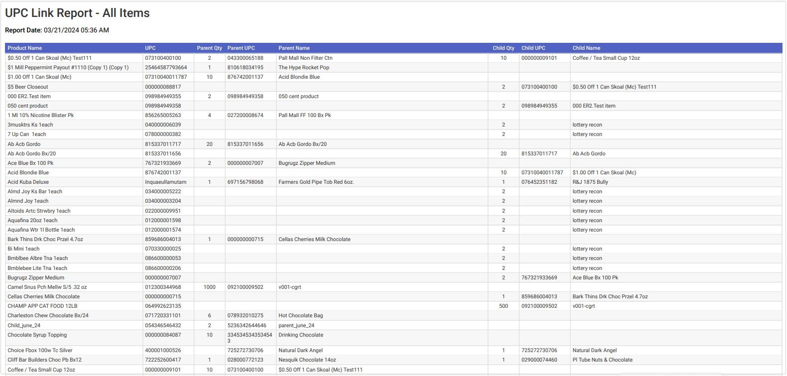Click parent name Nesquik Chocolate 14oz
This screenshot has width=787, height=376.
click(x=307, y=360)
